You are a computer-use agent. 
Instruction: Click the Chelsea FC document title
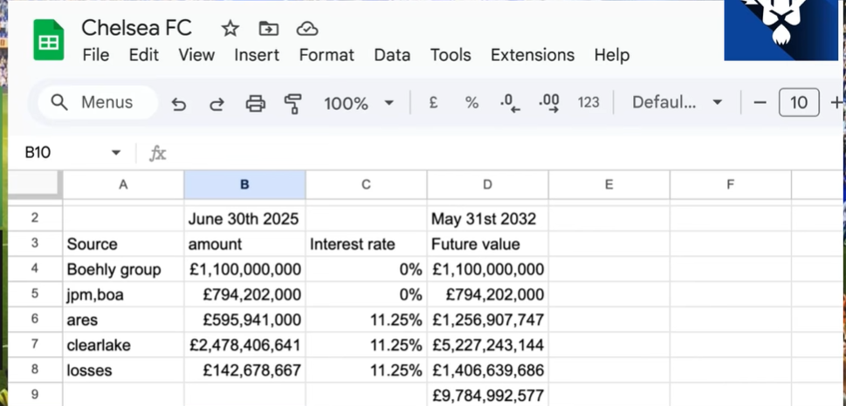click(x=136, y=28)
